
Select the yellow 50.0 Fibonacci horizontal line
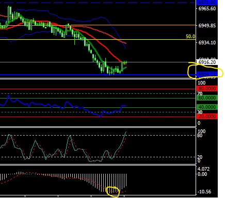(98, 40)
